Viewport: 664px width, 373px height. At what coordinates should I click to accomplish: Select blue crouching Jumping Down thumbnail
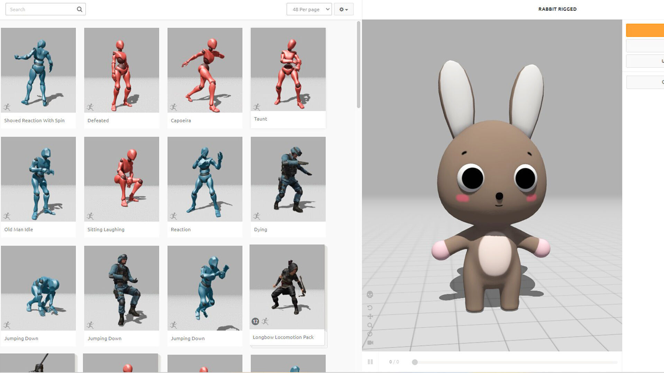click(x=38, y=288)
